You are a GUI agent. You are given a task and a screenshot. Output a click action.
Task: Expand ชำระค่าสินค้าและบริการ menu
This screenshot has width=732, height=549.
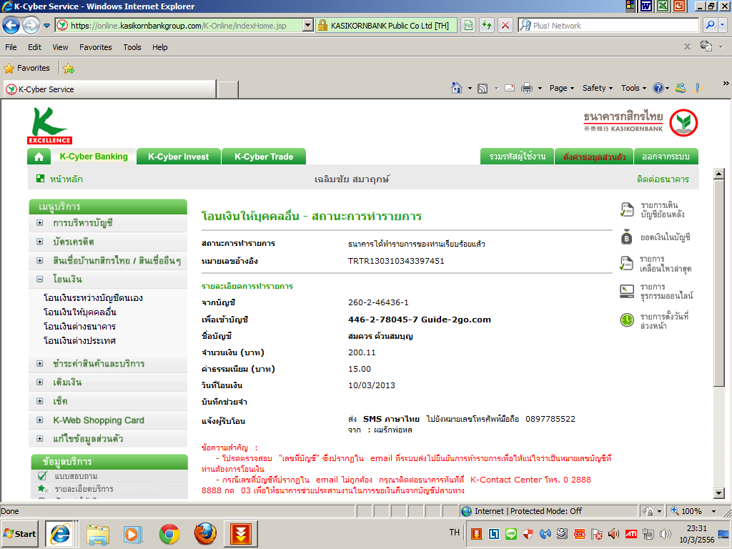40,364
